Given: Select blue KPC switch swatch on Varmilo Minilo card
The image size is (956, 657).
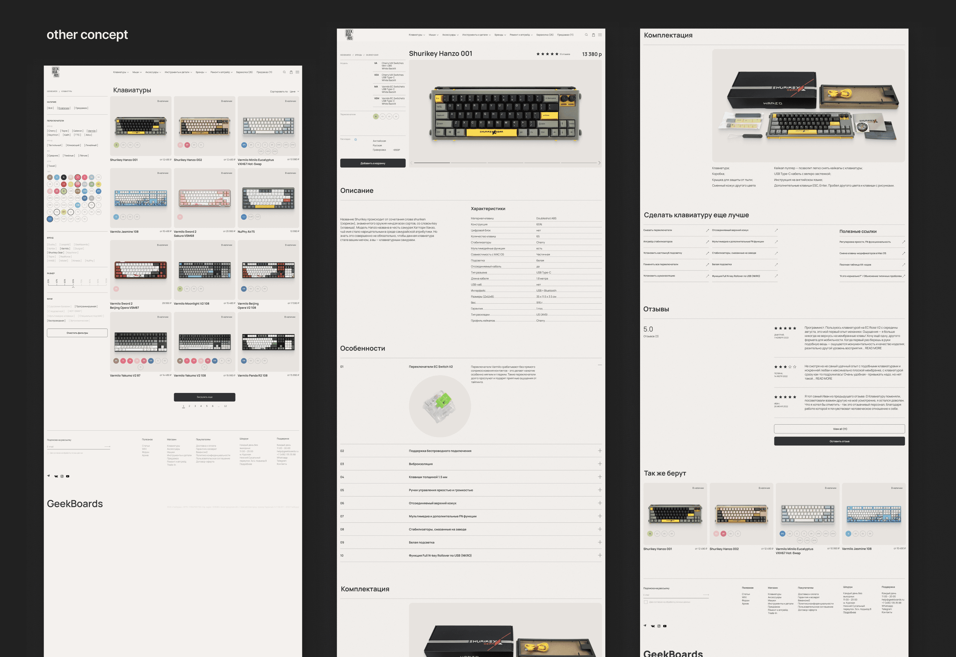Looking at the screenshot, I should [244, 145].
